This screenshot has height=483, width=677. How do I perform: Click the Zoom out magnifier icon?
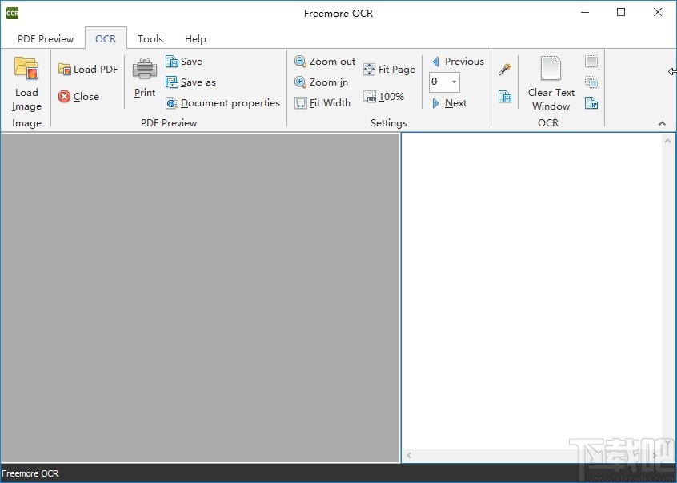pyautogui.click(x=301, y=62)
